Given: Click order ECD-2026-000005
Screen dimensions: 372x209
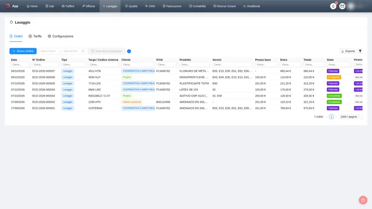Looking at the screenshot, I should [44, 84].
